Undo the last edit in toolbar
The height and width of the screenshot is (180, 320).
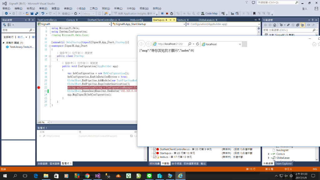(x=42, y=13)
